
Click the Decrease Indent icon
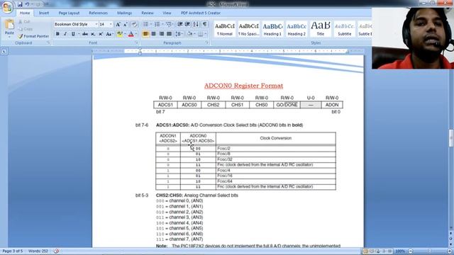[x=179, y=24]
